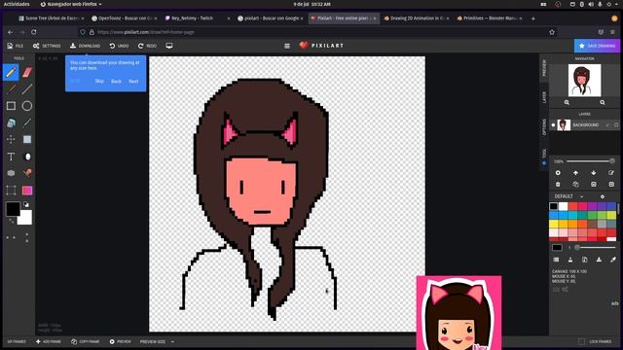This screenshot has width=623, height=350.
Task: Open the Preview Size dropdown
Action: pos(157,341)
